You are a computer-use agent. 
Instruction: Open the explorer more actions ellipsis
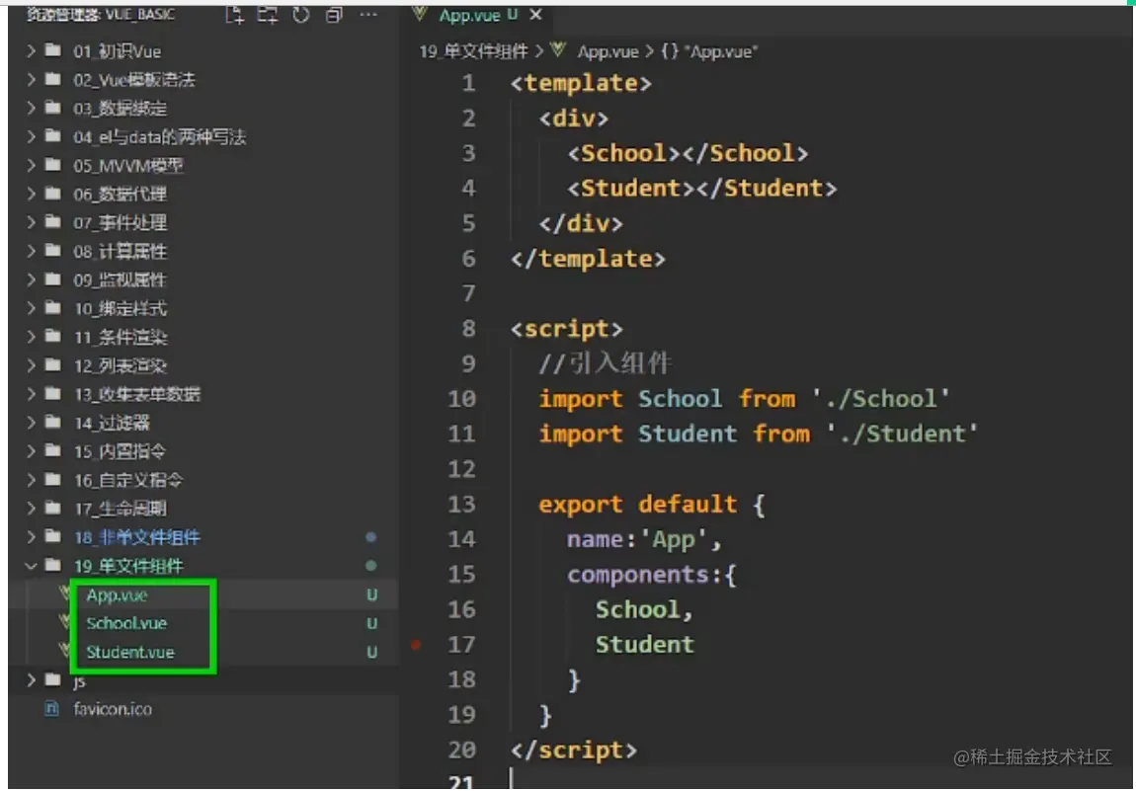point(368,15)
